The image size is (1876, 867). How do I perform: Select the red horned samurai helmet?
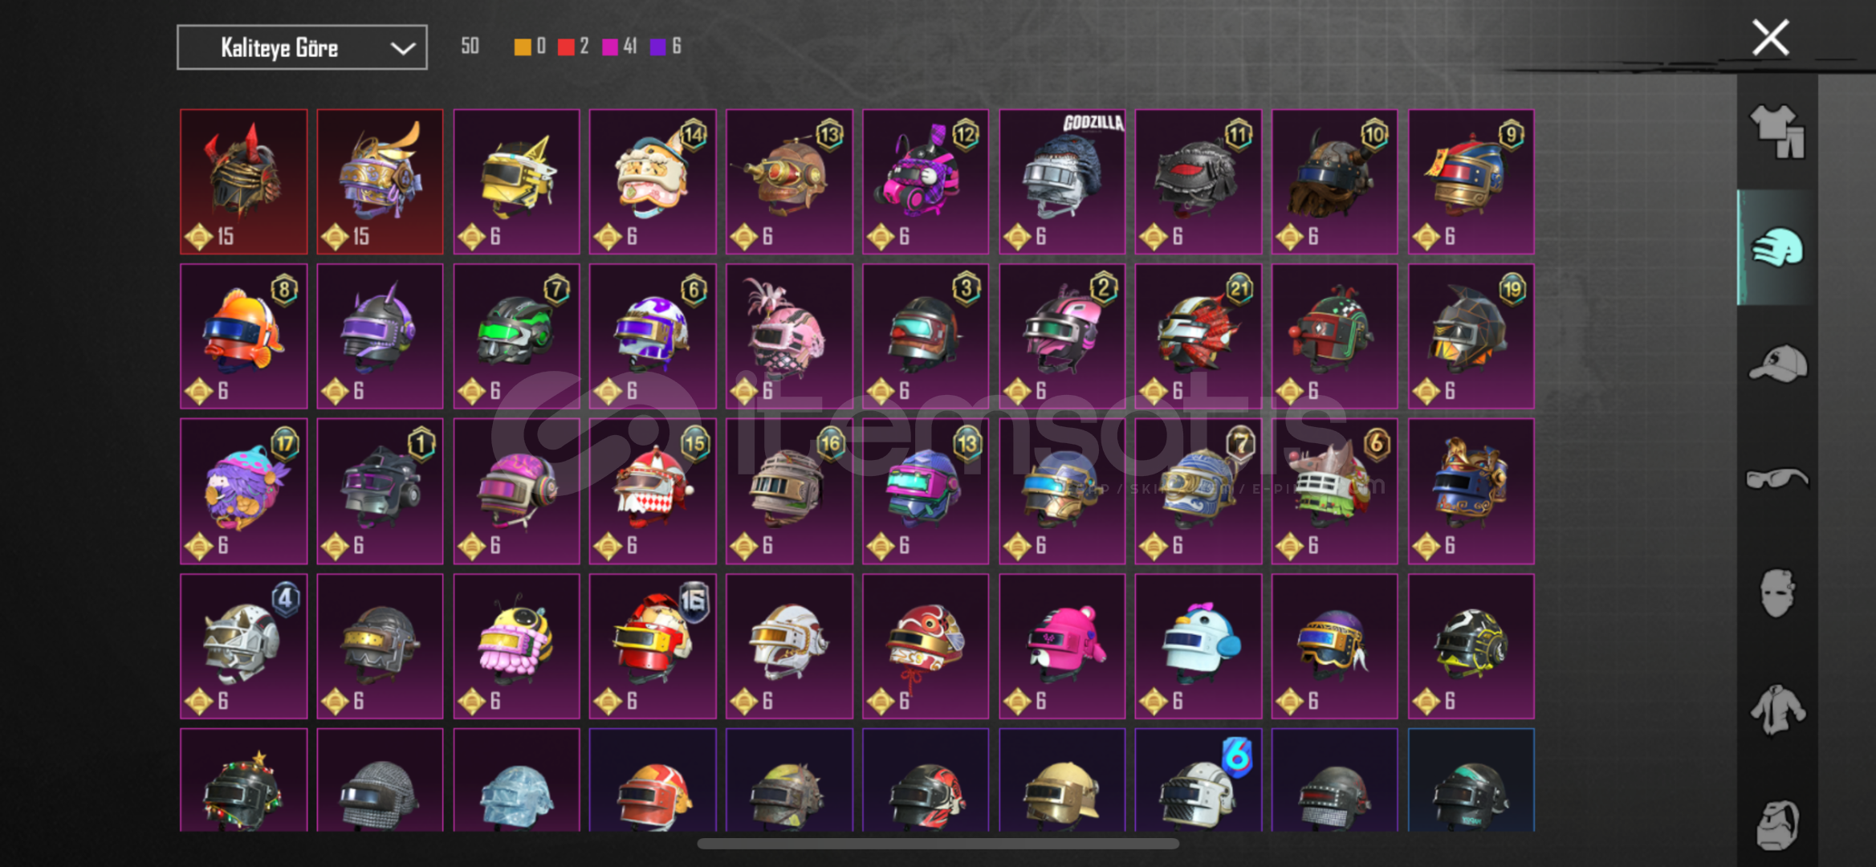tap(243, 182)
